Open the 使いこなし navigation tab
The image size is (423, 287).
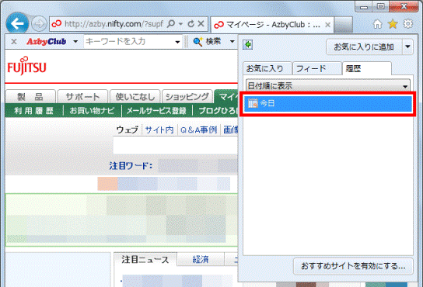[135, 96]
